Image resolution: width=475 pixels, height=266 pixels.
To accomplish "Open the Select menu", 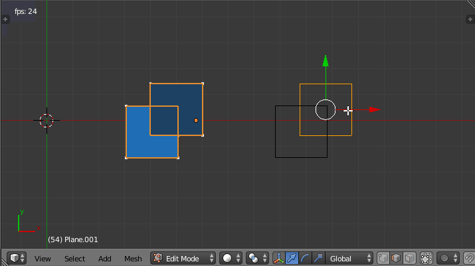I will click(74, 259).
